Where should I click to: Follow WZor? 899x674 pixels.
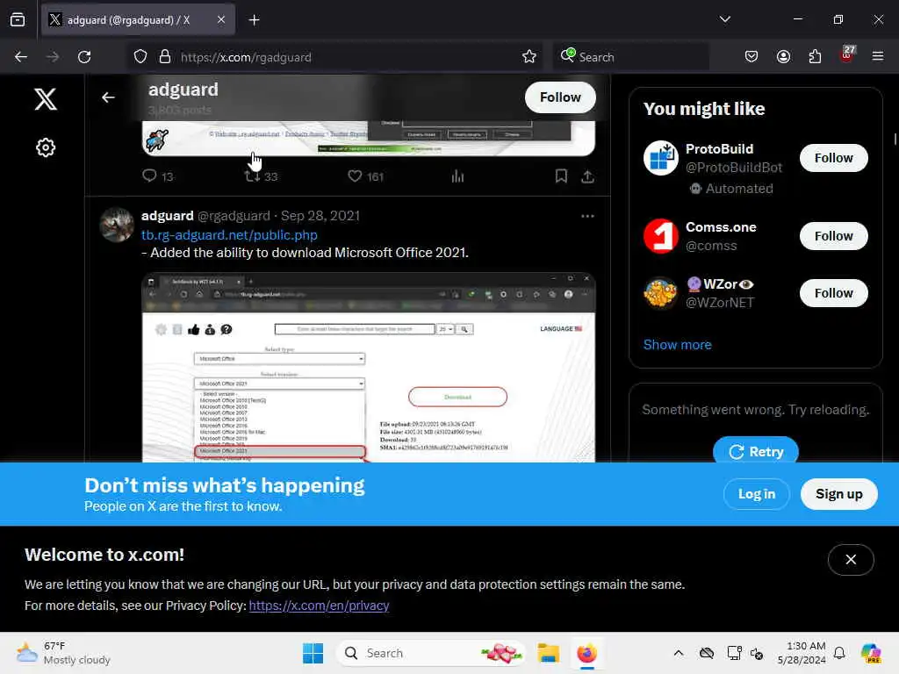[x=834, y=293]
